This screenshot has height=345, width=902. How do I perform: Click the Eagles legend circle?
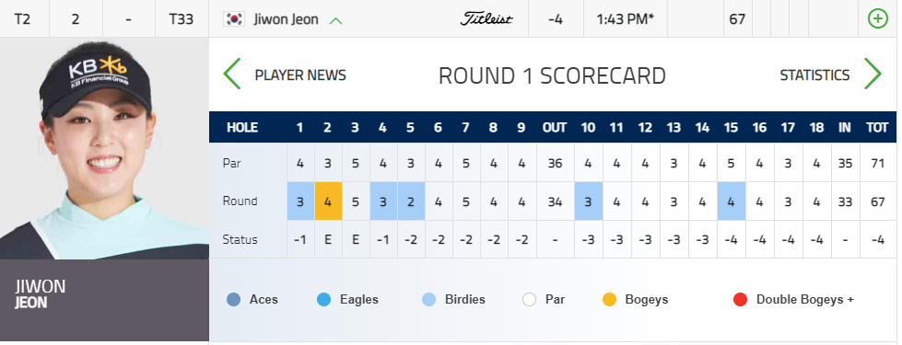pos(324,299)
